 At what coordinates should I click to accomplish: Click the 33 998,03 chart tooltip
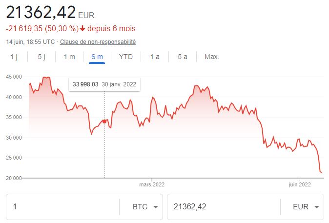104,84
